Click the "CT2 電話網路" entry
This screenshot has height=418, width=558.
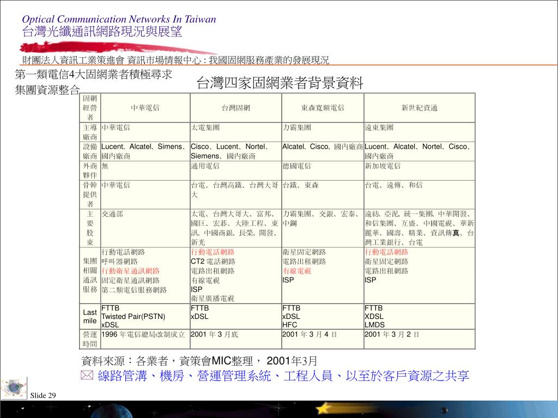coord(213,262)
